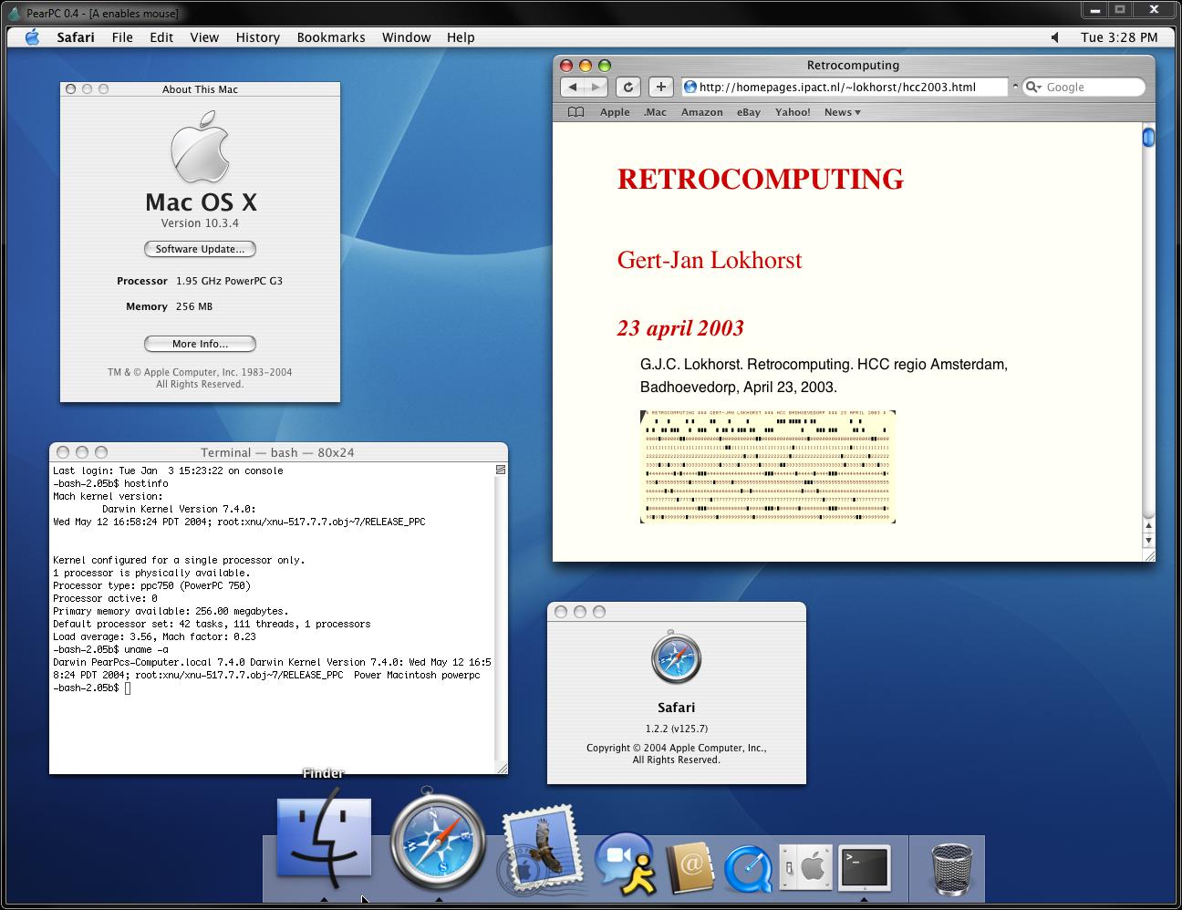Click the volume speaker menu bar icon

(1055, 37)
